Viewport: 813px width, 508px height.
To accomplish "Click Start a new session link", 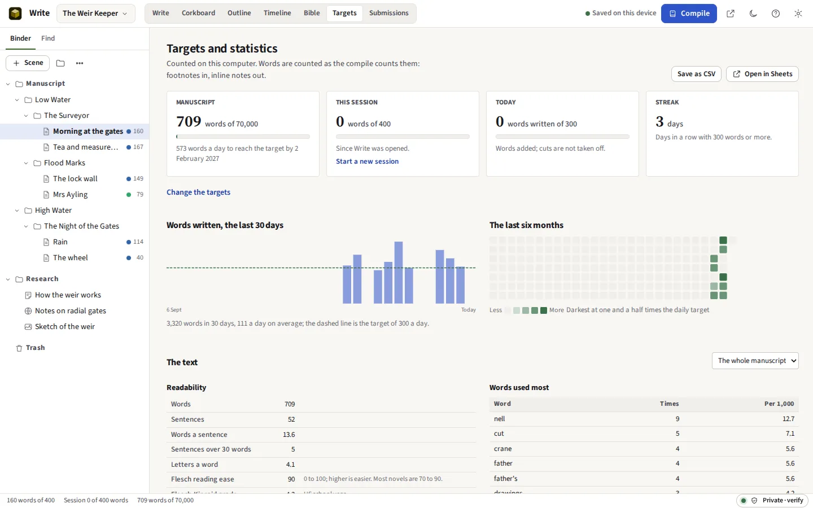I will tap(367, 161).
